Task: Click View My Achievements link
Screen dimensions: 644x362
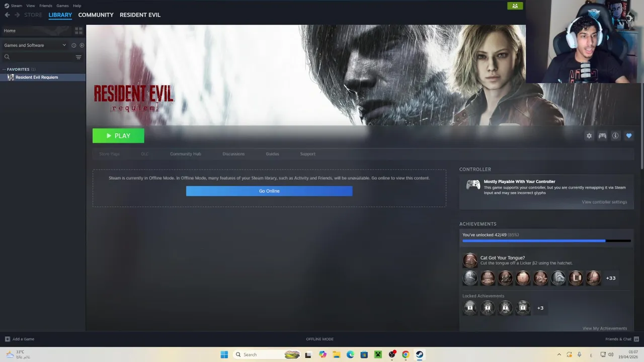Action: click(x=604, y=328)
